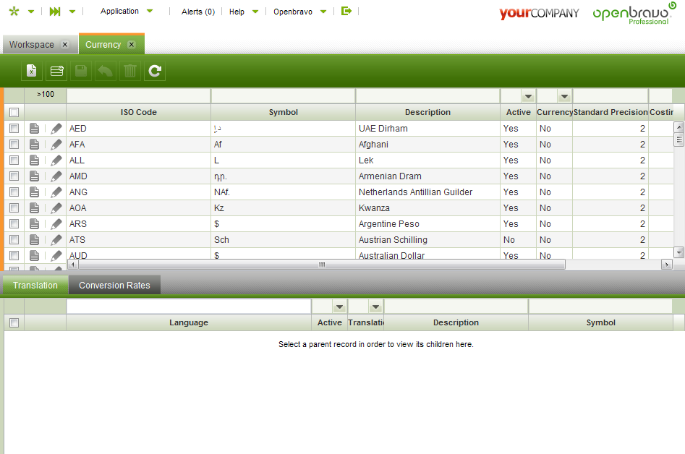The height and width of the screenshot is (454, 685).
Task: Sort Translation grid by Language header
Action: 189,322
